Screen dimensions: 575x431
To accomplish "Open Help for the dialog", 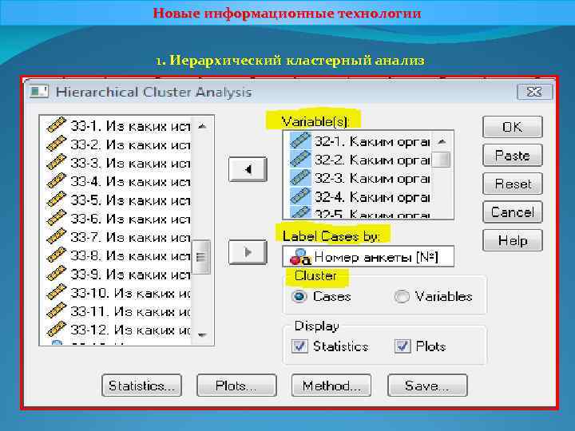I will click(x=512, y=240).
